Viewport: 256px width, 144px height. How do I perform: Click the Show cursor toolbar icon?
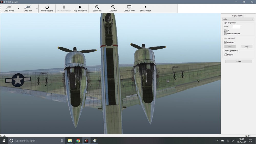tap(145, 7)
